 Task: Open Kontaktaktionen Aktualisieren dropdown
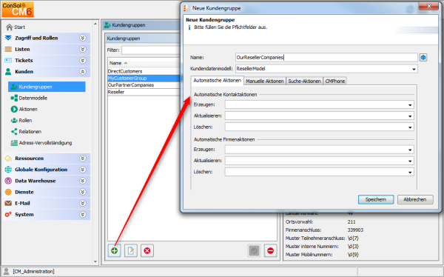pos(410,116)
